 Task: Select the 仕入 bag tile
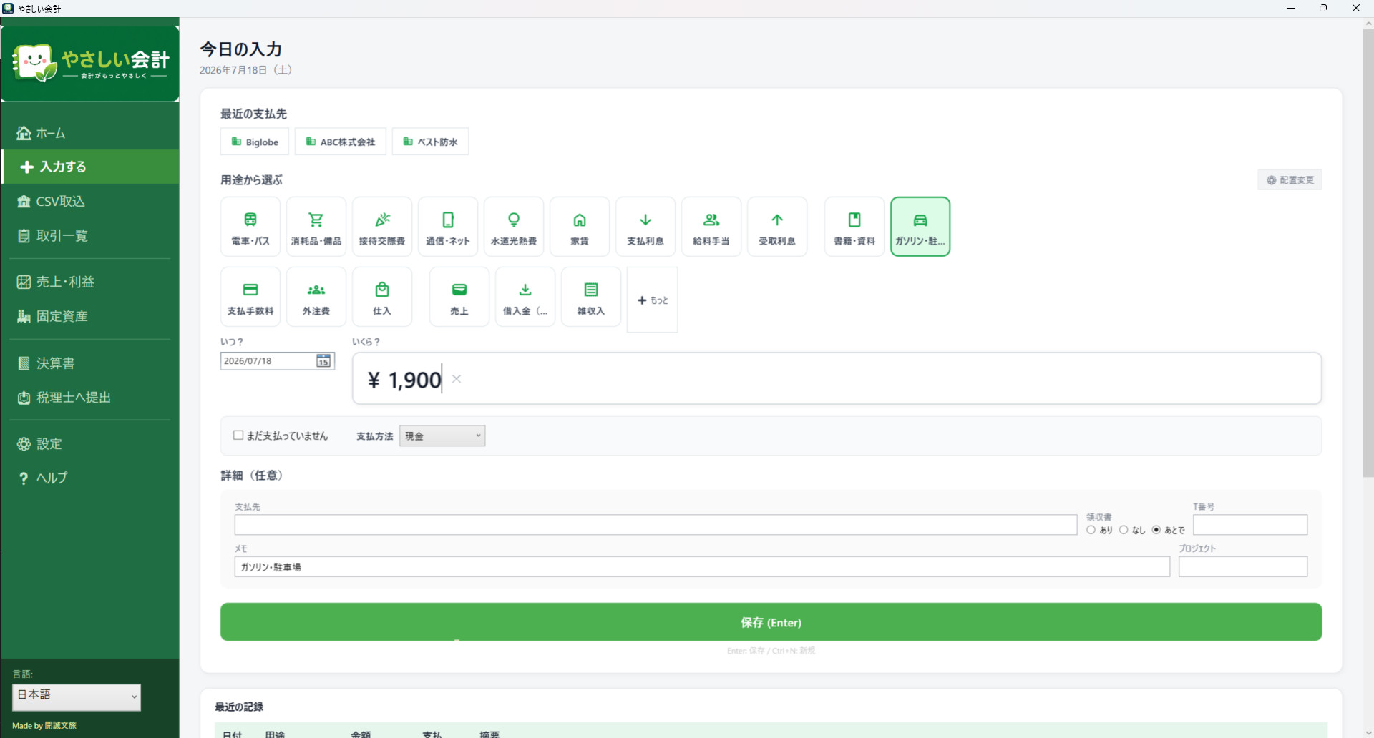coord(382,297)
